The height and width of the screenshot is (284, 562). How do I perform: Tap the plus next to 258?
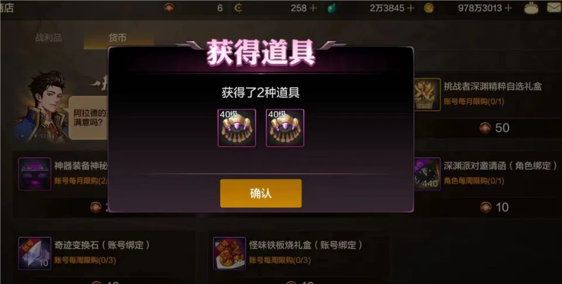(x=313, y=8)
